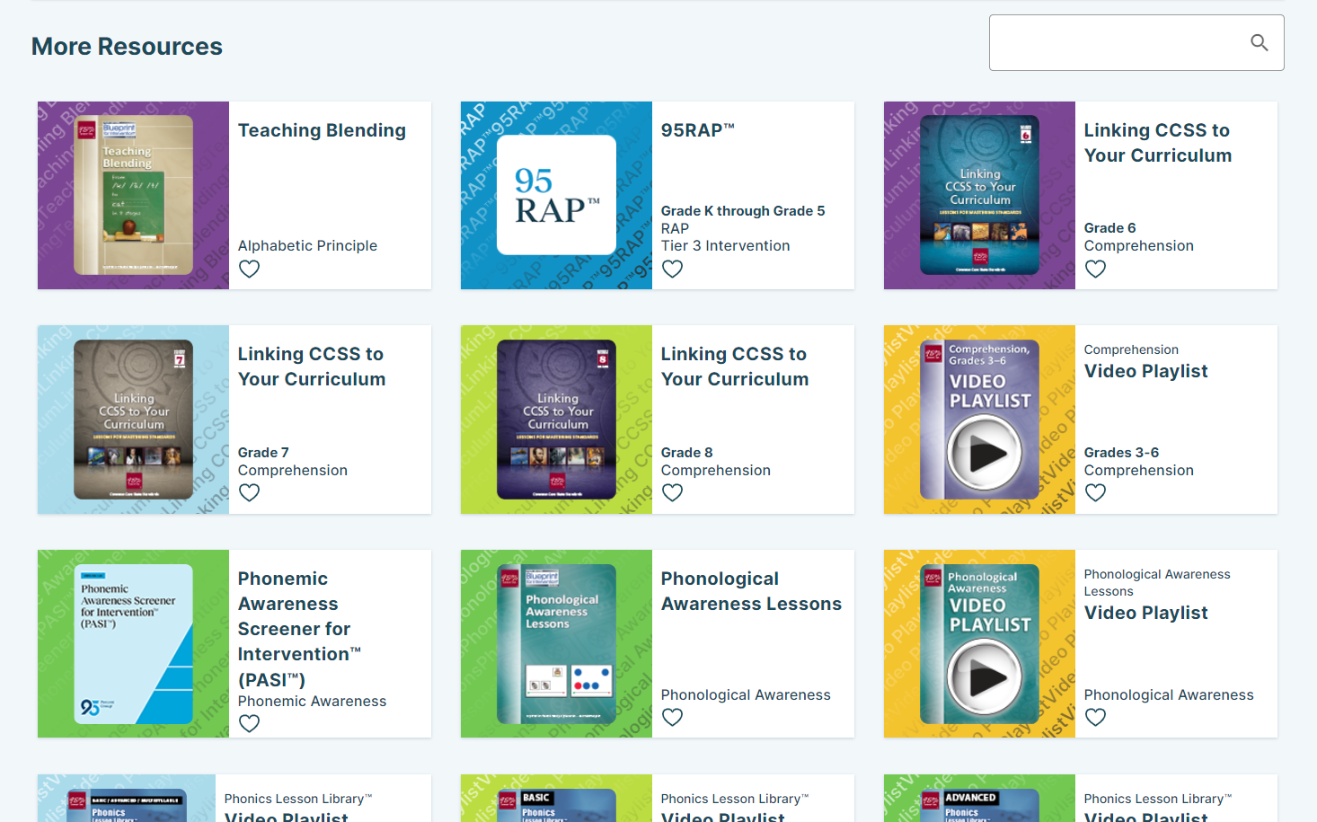The image size is (1317, 822).
Task: Open Linking CCSS title for Grade 7
Action: [312, 367]
